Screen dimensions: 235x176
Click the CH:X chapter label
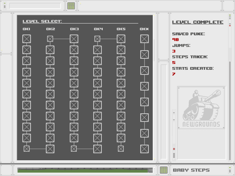click(x=144, y=29)
